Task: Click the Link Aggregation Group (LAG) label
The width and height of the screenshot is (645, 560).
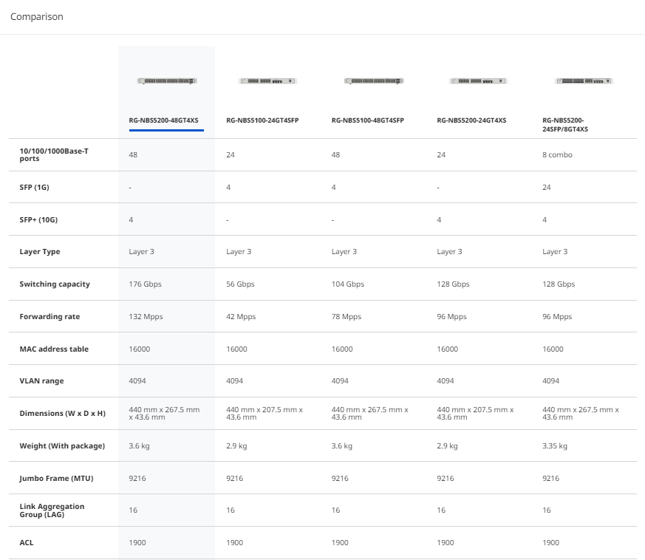Action: coord(52,511)
